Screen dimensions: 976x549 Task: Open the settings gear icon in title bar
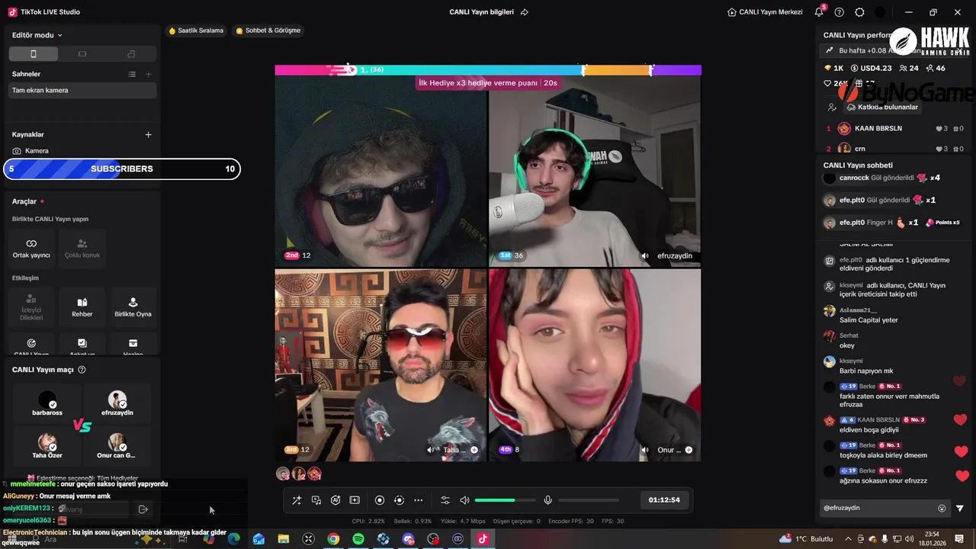[x=860, y=12]
